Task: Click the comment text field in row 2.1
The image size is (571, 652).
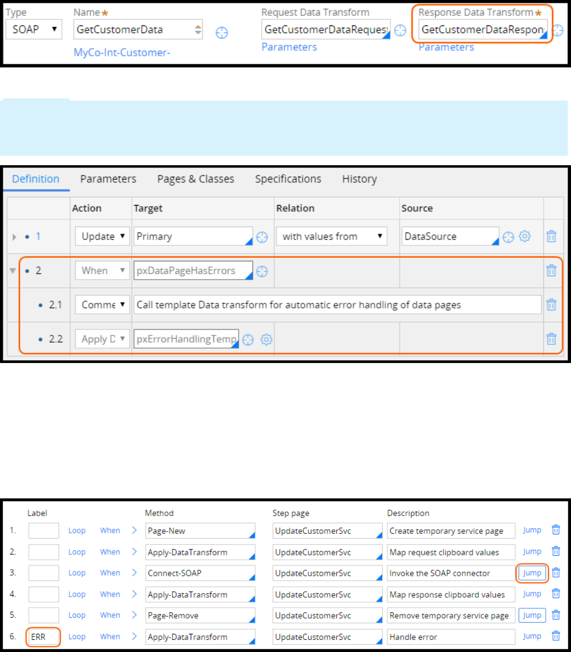Action: pos(337,305)
